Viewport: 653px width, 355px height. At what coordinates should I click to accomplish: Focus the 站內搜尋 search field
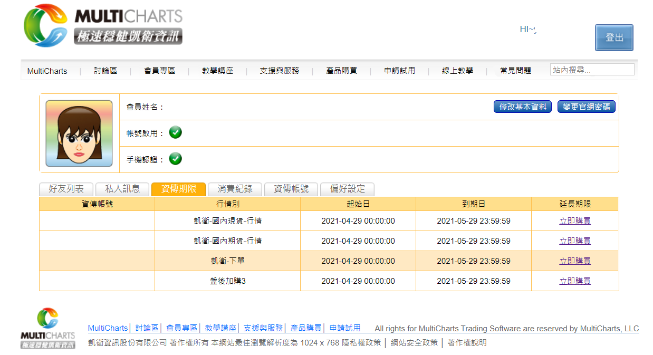(592, 70)
